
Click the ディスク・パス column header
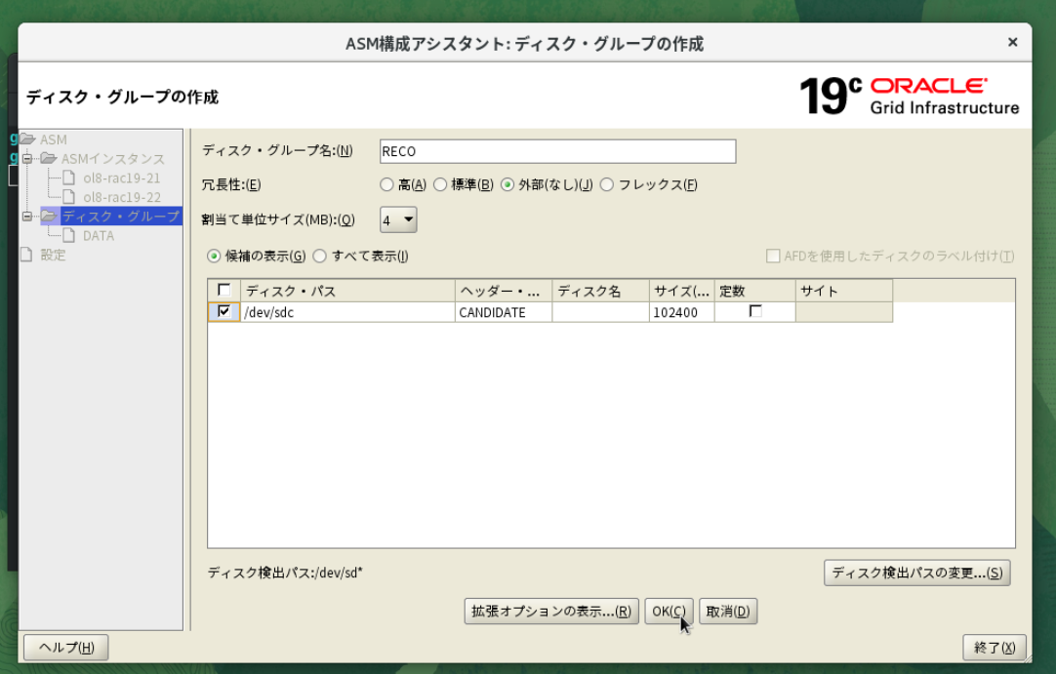[x=347, y=291]
